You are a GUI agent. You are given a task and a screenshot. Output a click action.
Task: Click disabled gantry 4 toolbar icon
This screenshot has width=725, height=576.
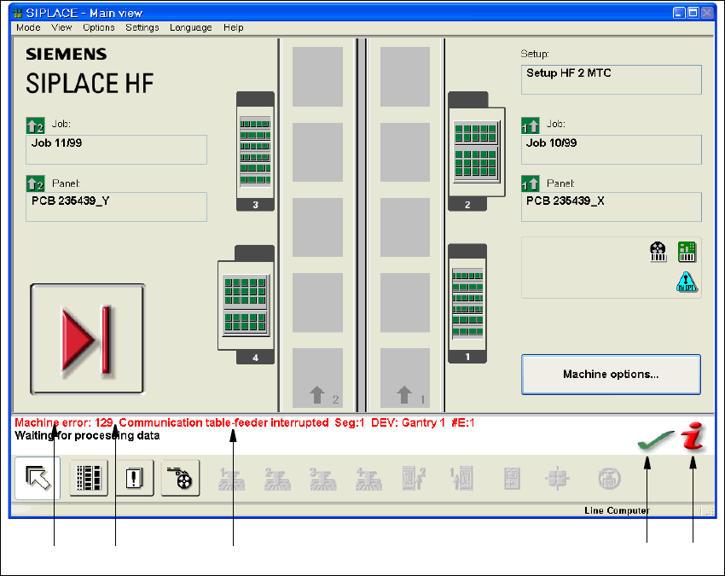click(x=368, y=479)
